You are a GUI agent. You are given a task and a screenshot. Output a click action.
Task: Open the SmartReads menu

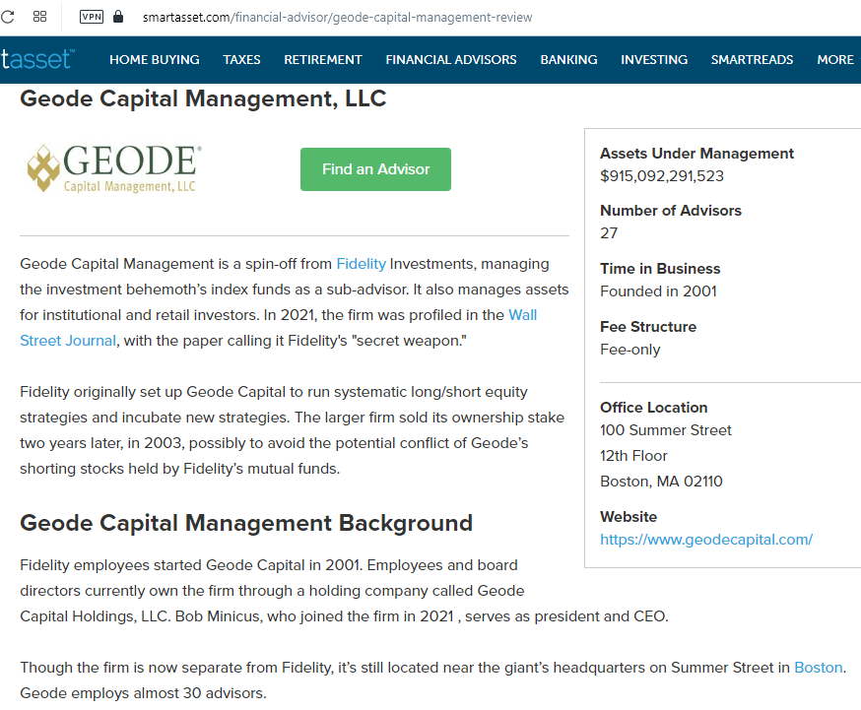753,60
